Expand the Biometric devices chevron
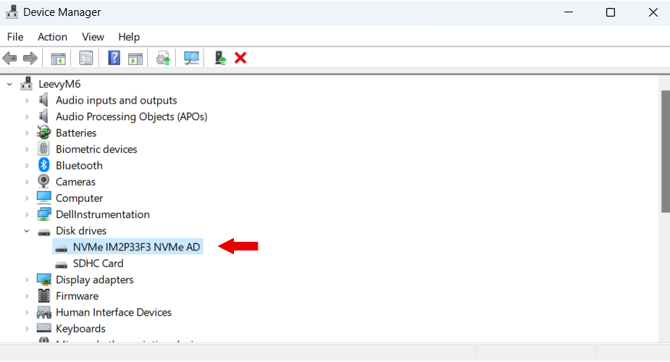Viewport: 670px width, 362px height. (27, 149)
